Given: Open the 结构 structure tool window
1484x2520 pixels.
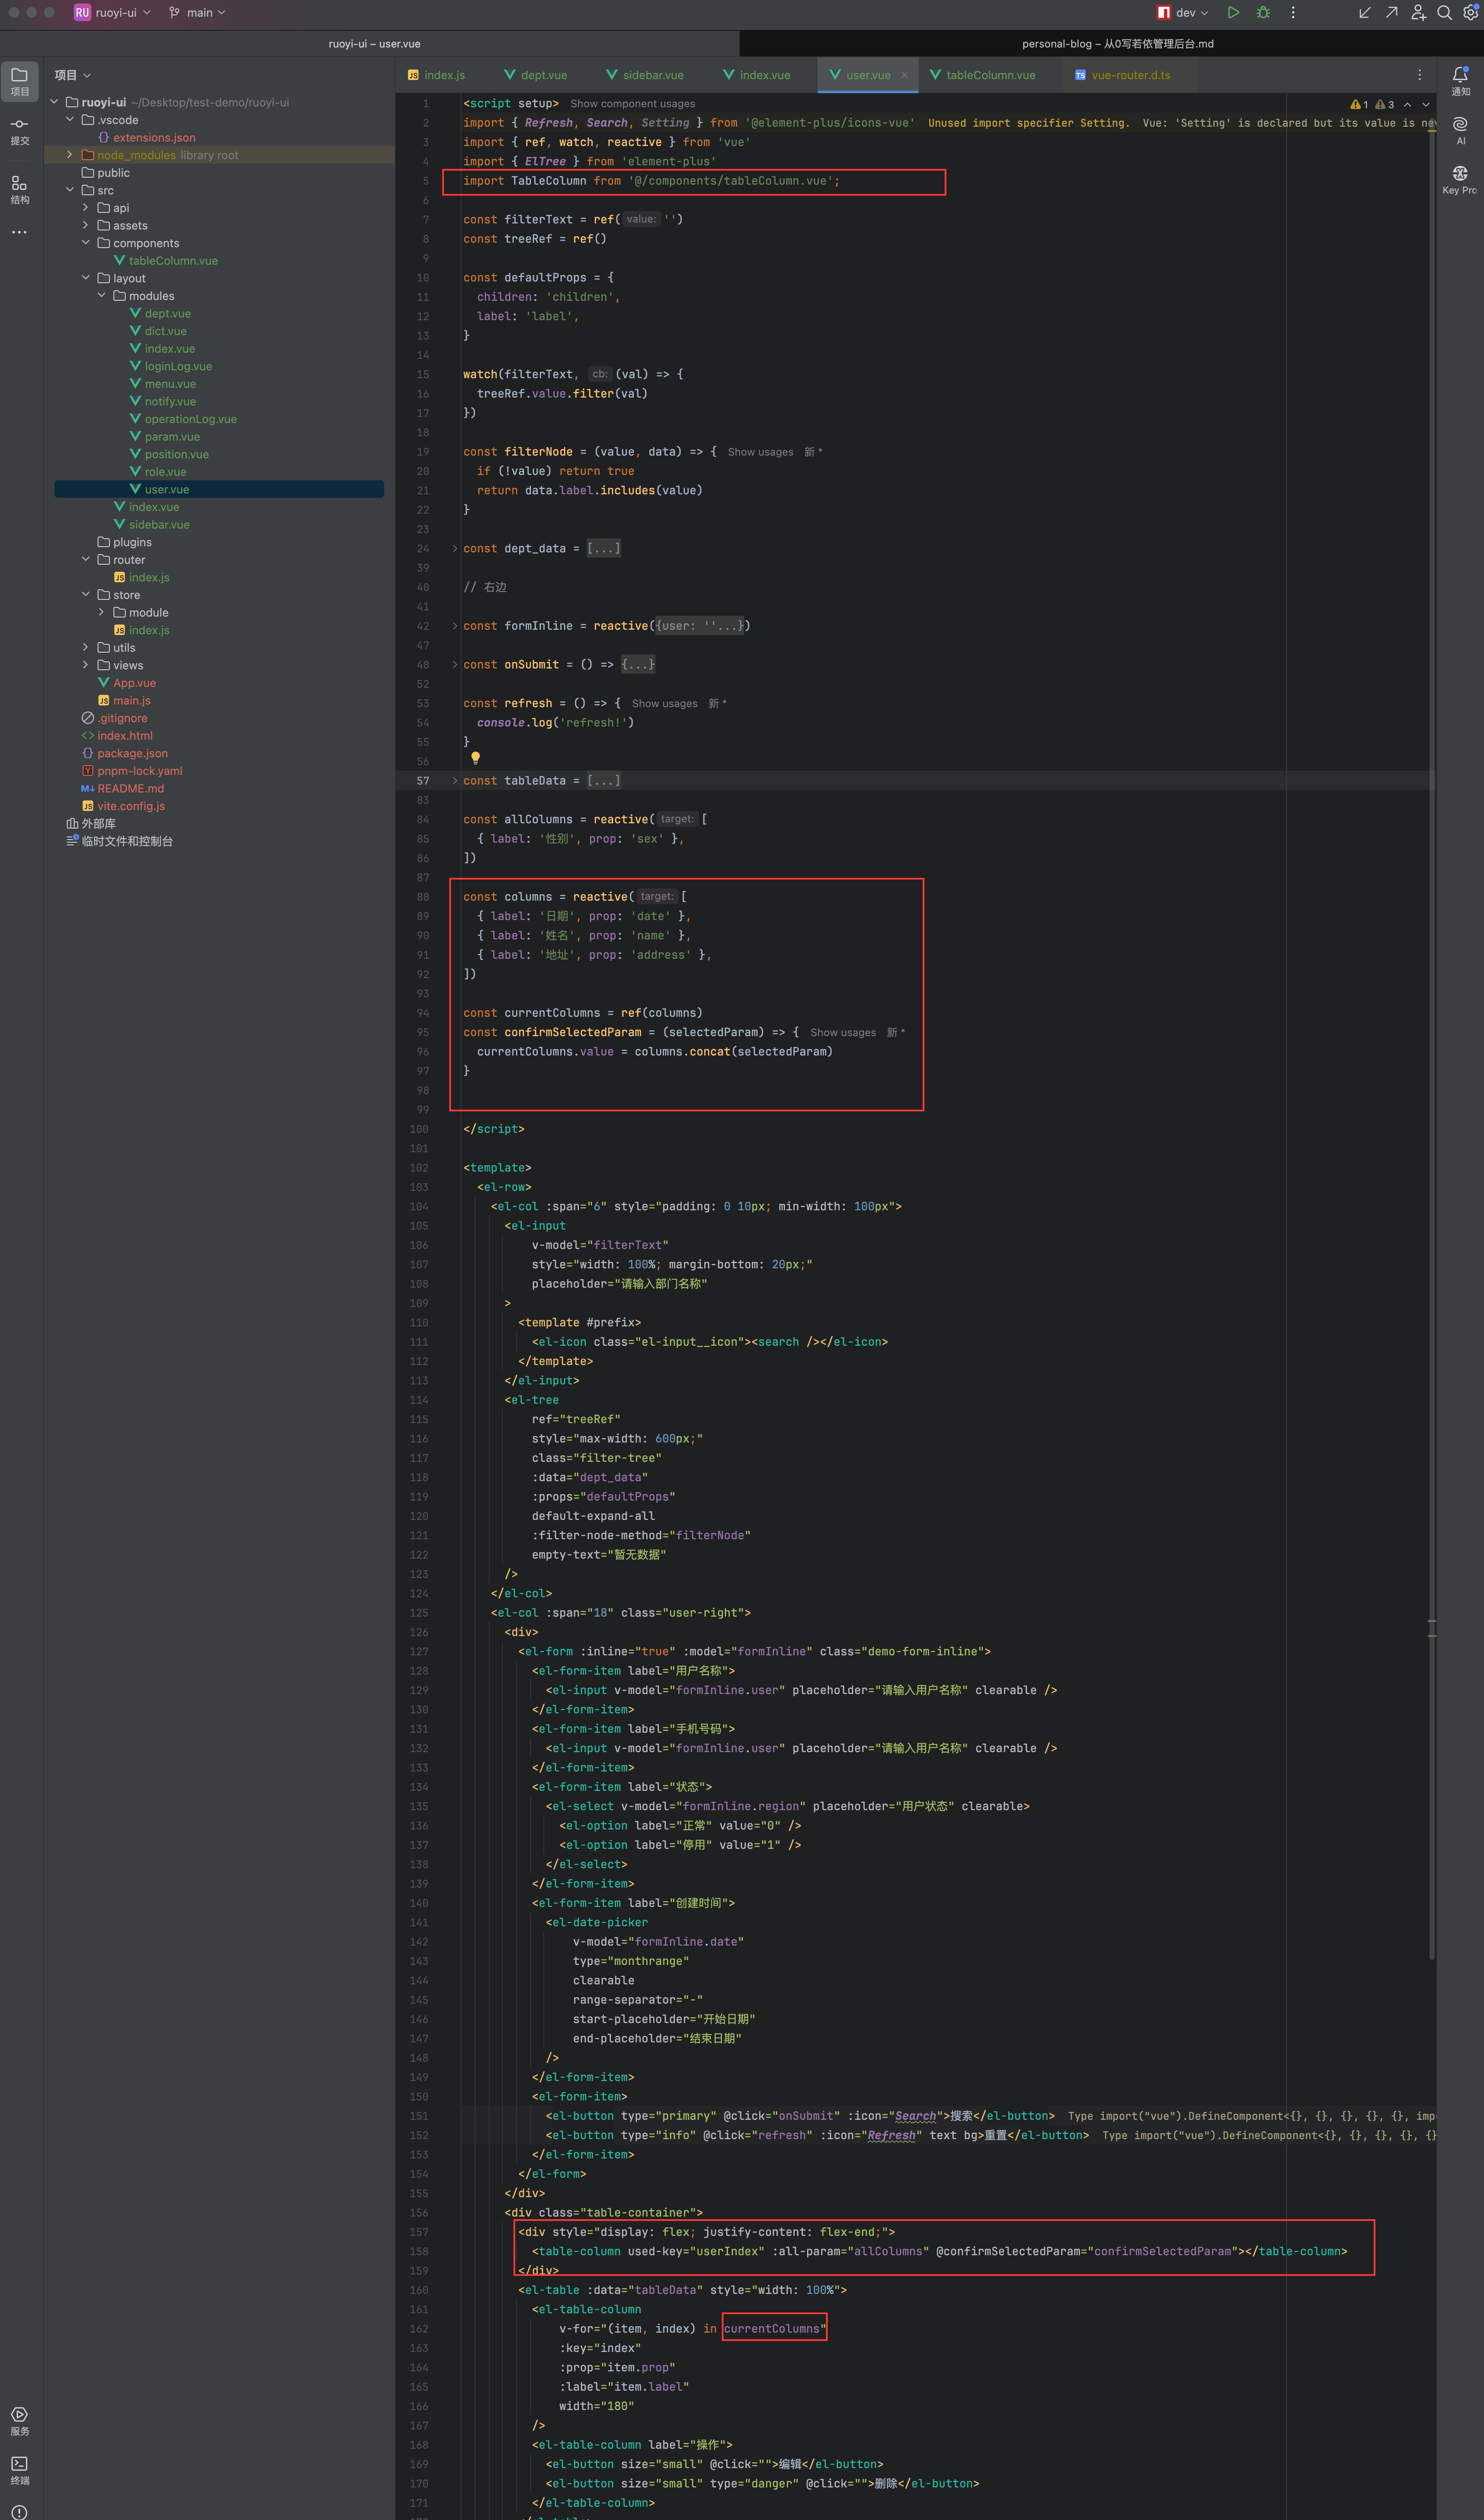Looking at the screenshot, I should tap(20, 189).
